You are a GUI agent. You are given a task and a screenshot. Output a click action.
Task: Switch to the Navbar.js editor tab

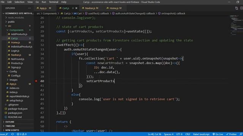pyautogui.click(x=90, y=8)
